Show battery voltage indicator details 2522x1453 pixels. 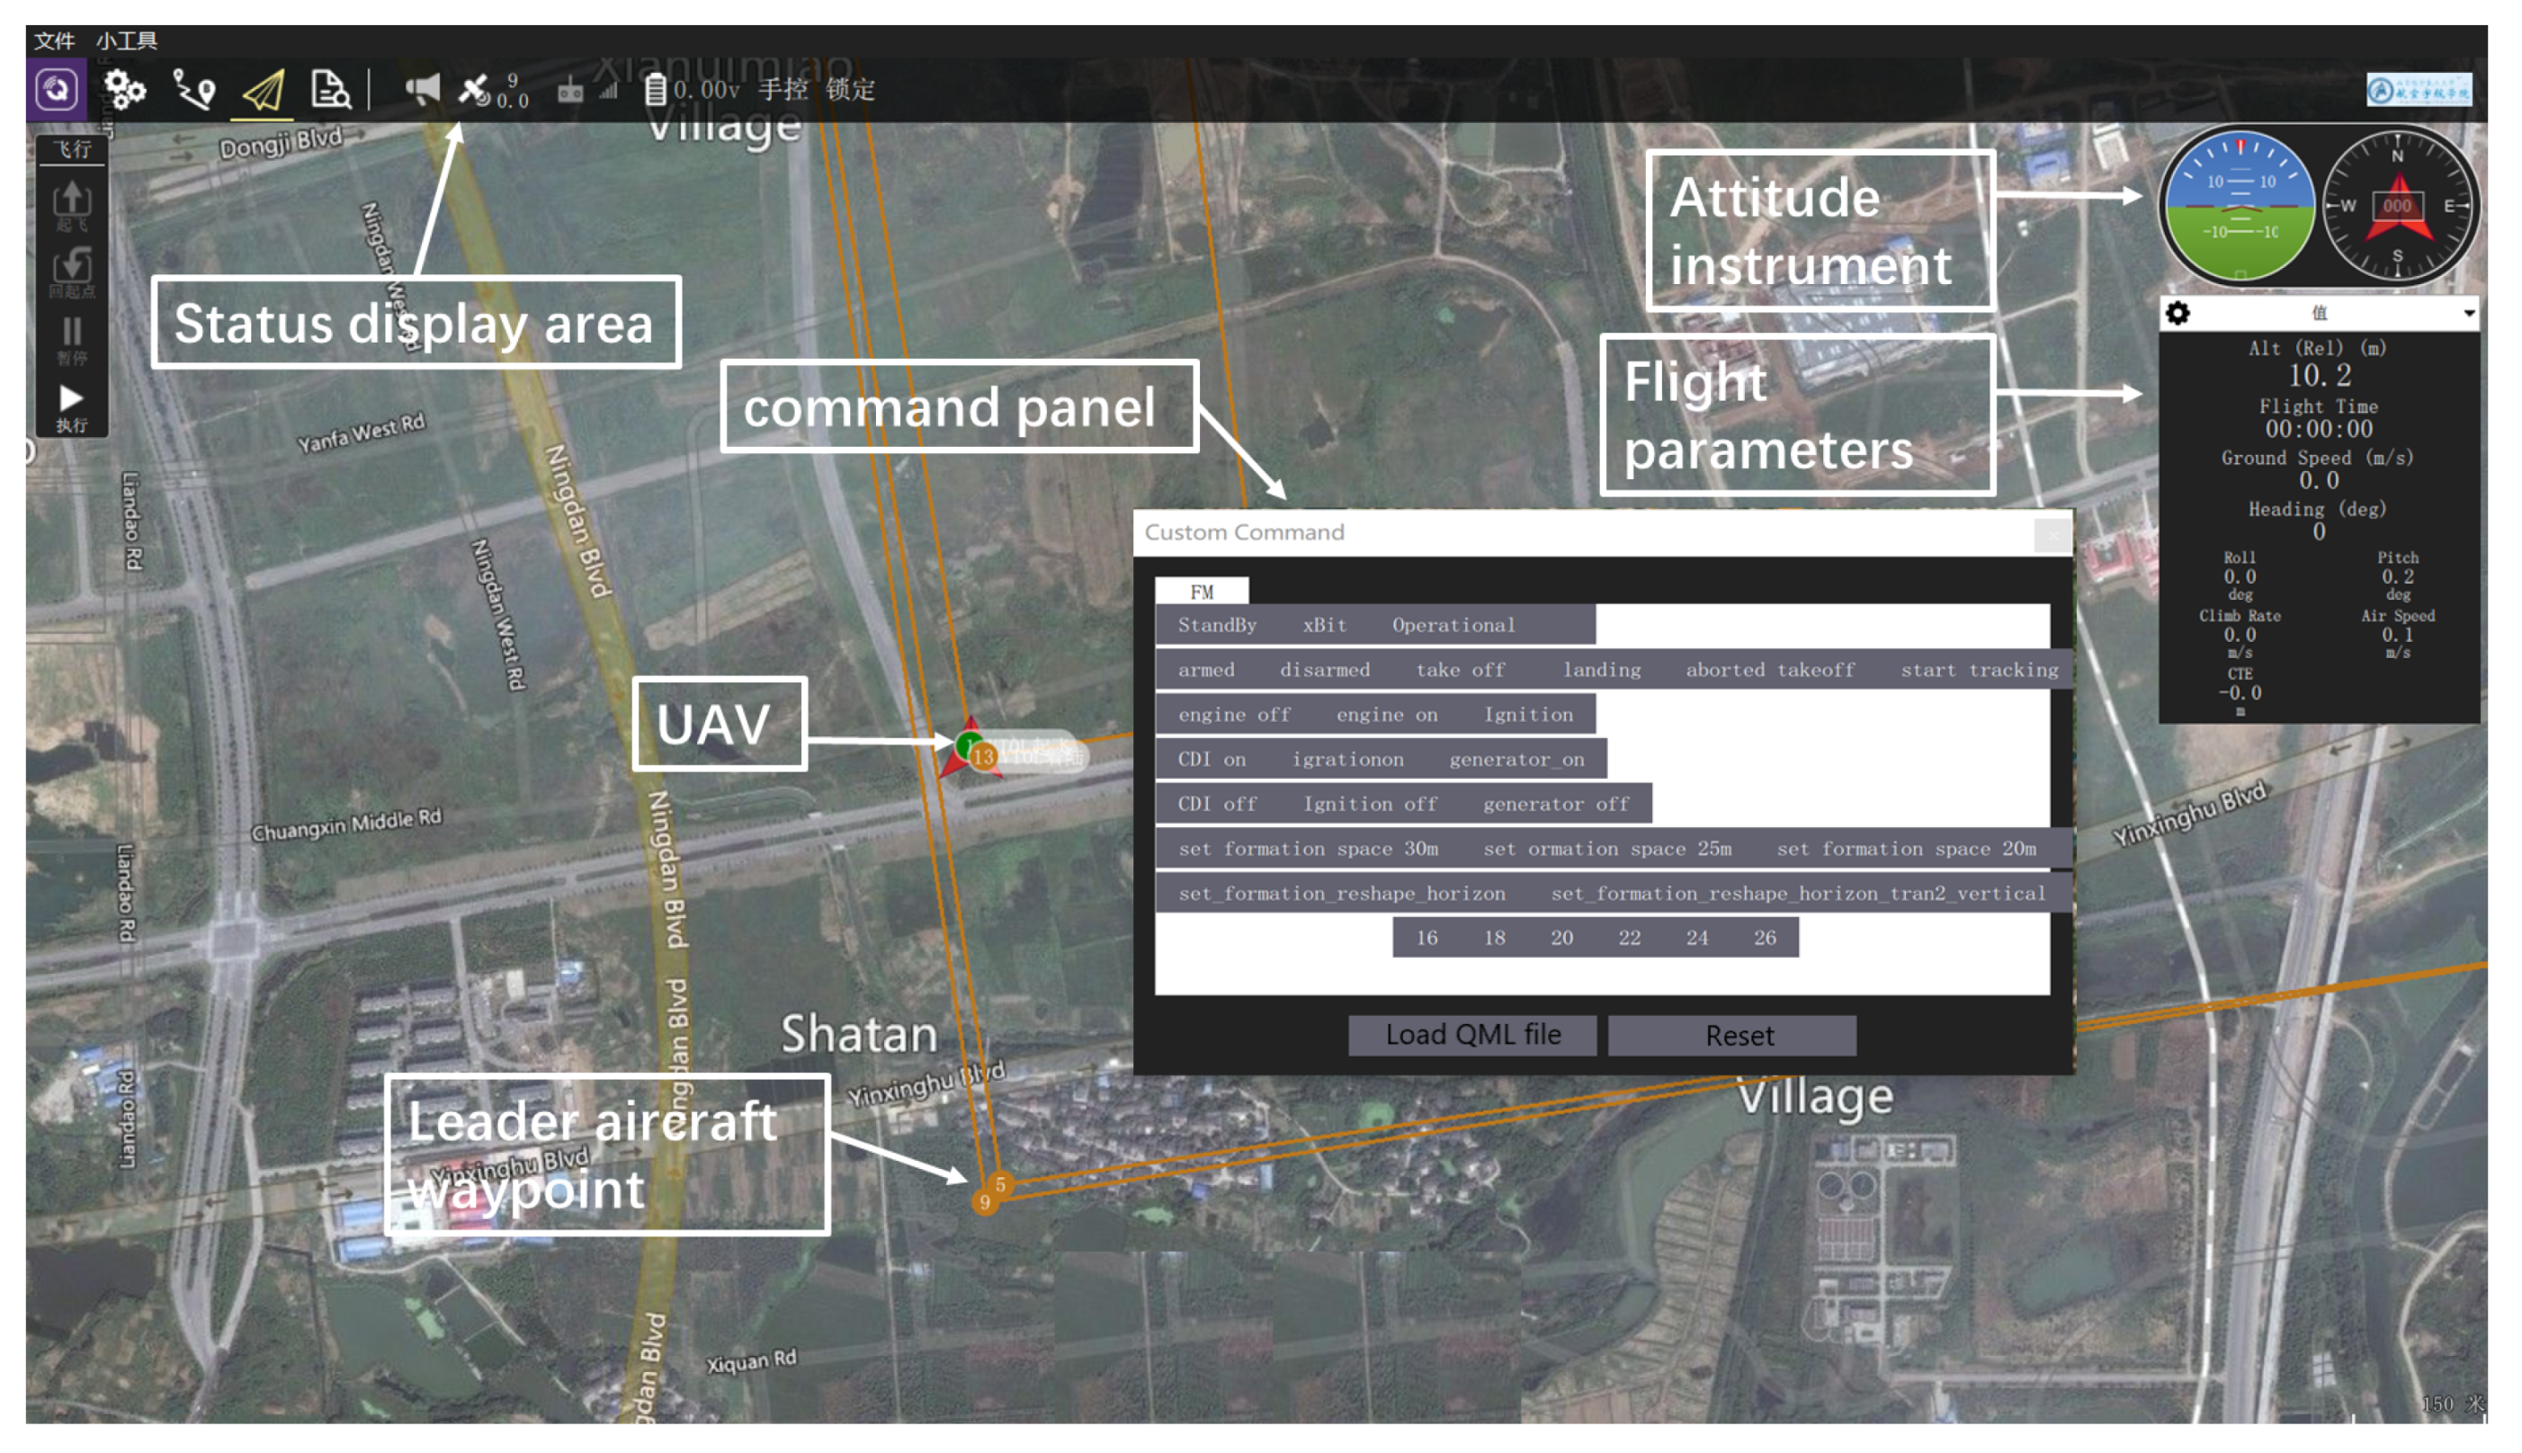coord(692,90)
